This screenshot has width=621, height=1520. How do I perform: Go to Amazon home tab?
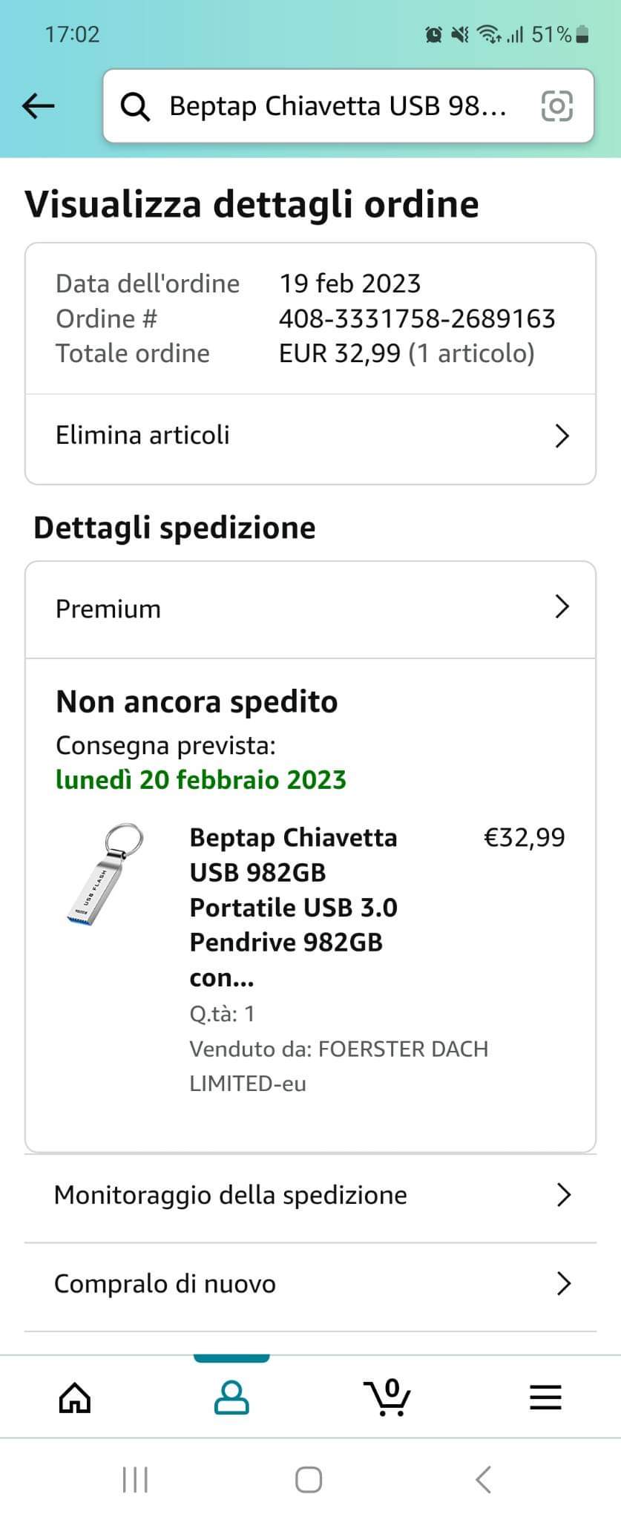(x=75, y=1398)
